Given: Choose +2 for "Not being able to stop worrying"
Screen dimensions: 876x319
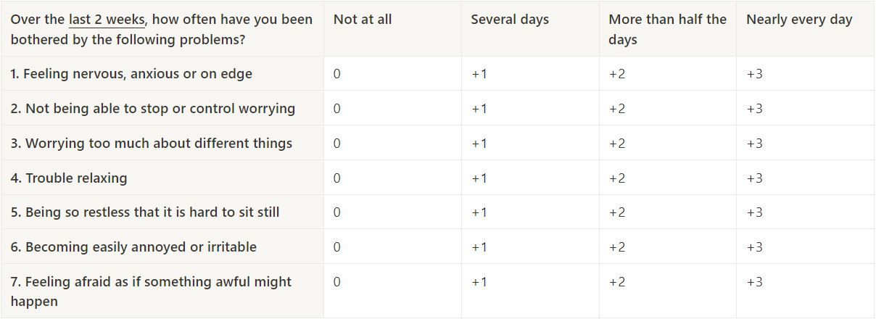Looking at the screenshot, I should click(x=616, y=109).
